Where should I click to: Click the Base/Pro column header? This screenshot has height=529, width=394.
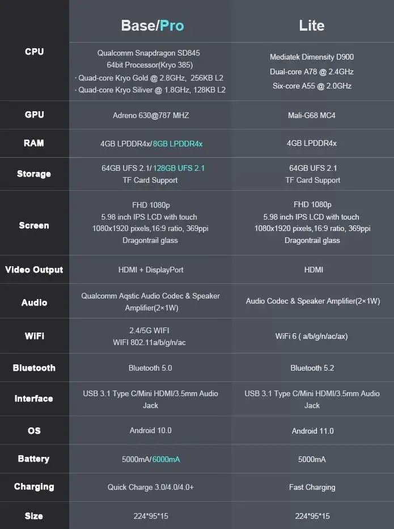point(152,26)
